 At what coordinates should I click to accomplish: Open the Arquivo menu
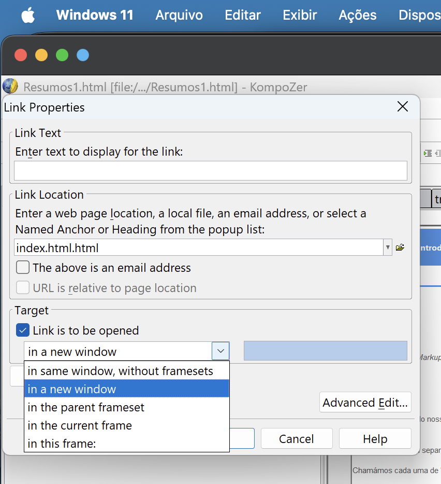click(179, 16)
